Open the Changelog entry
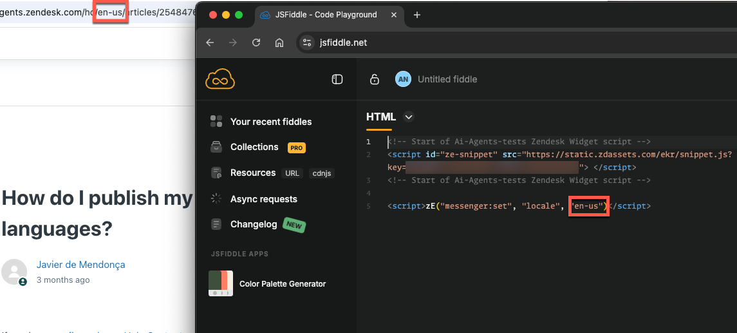 point(253,224)
